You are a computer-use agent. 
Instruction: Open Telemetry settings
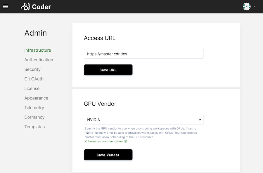[x=34, y=108]
